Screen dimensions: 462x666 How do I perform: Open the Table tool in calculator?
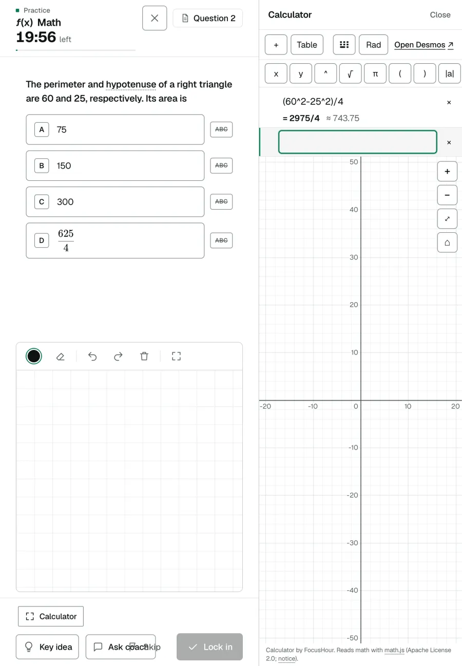pyautogui.click(x=307, y=45)
